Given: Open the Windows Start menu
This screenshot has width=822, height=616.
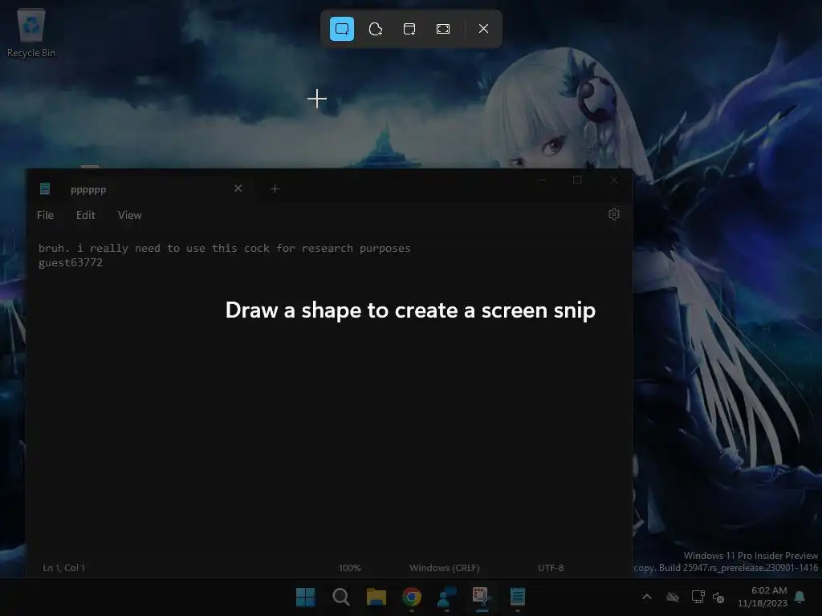Looking at the screenshot, I should (x=306, y=597).
